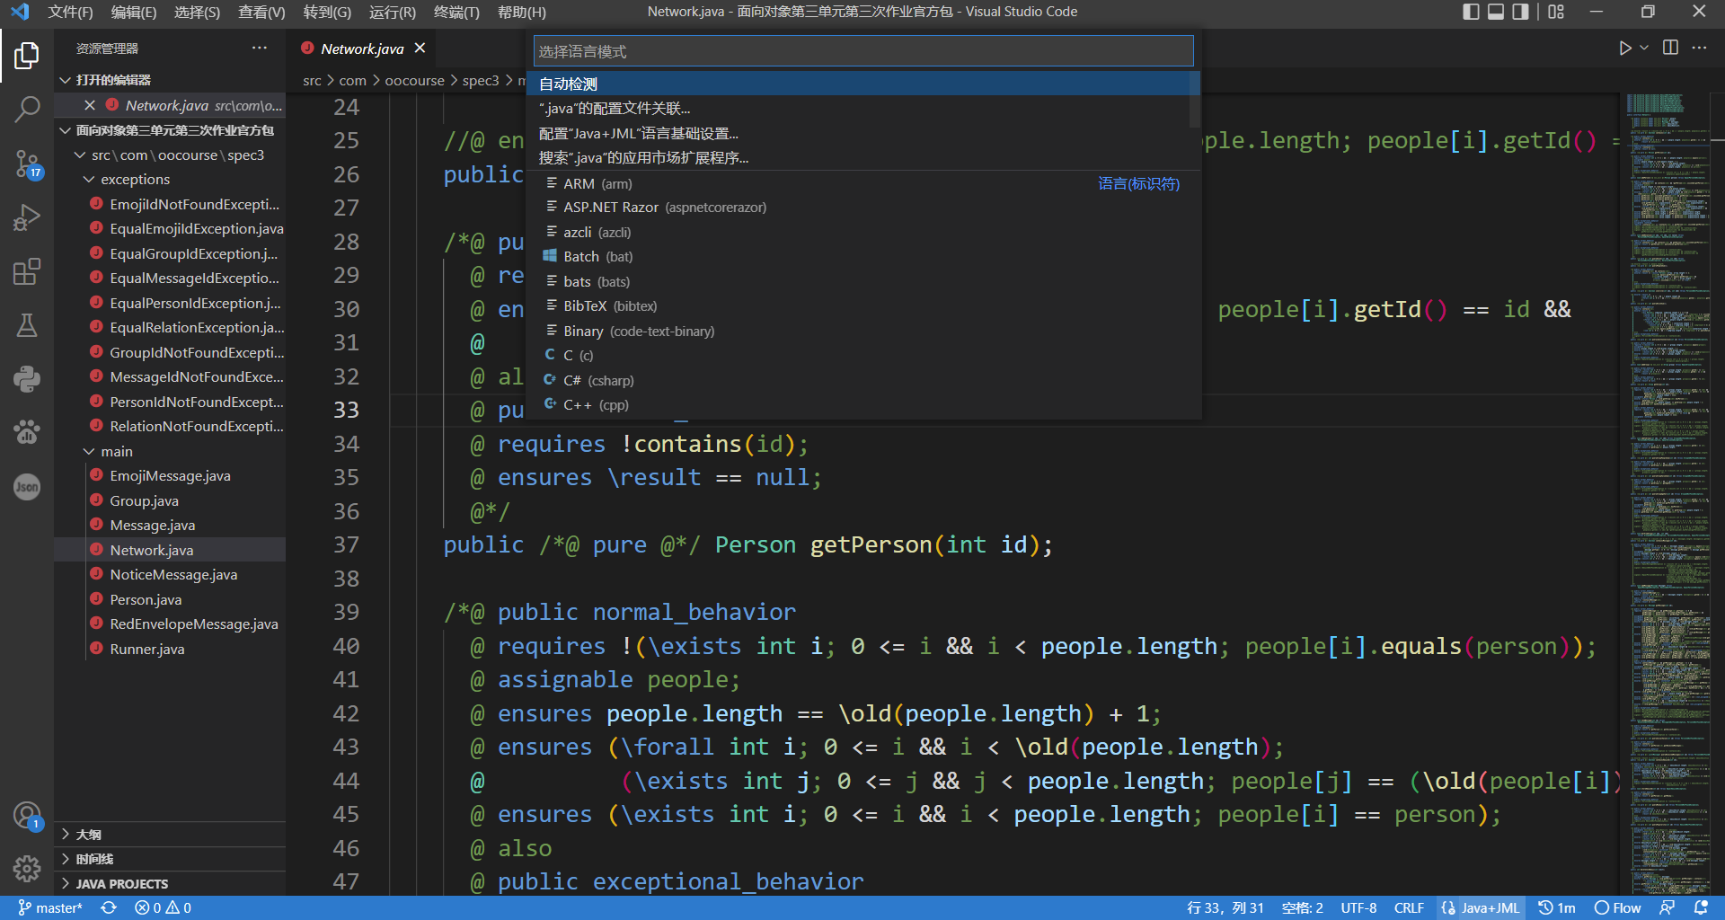Toggle secondary side bar visibility
This screenshot has width=1725, height=920.
(x=1520, y=12)
